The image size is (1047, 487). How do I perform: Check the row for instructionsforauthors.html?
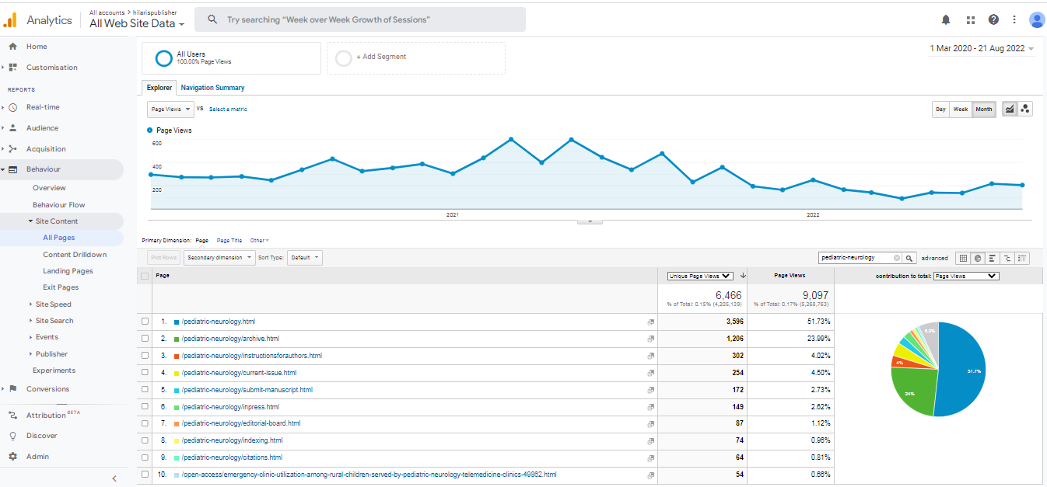pos(145,356)
